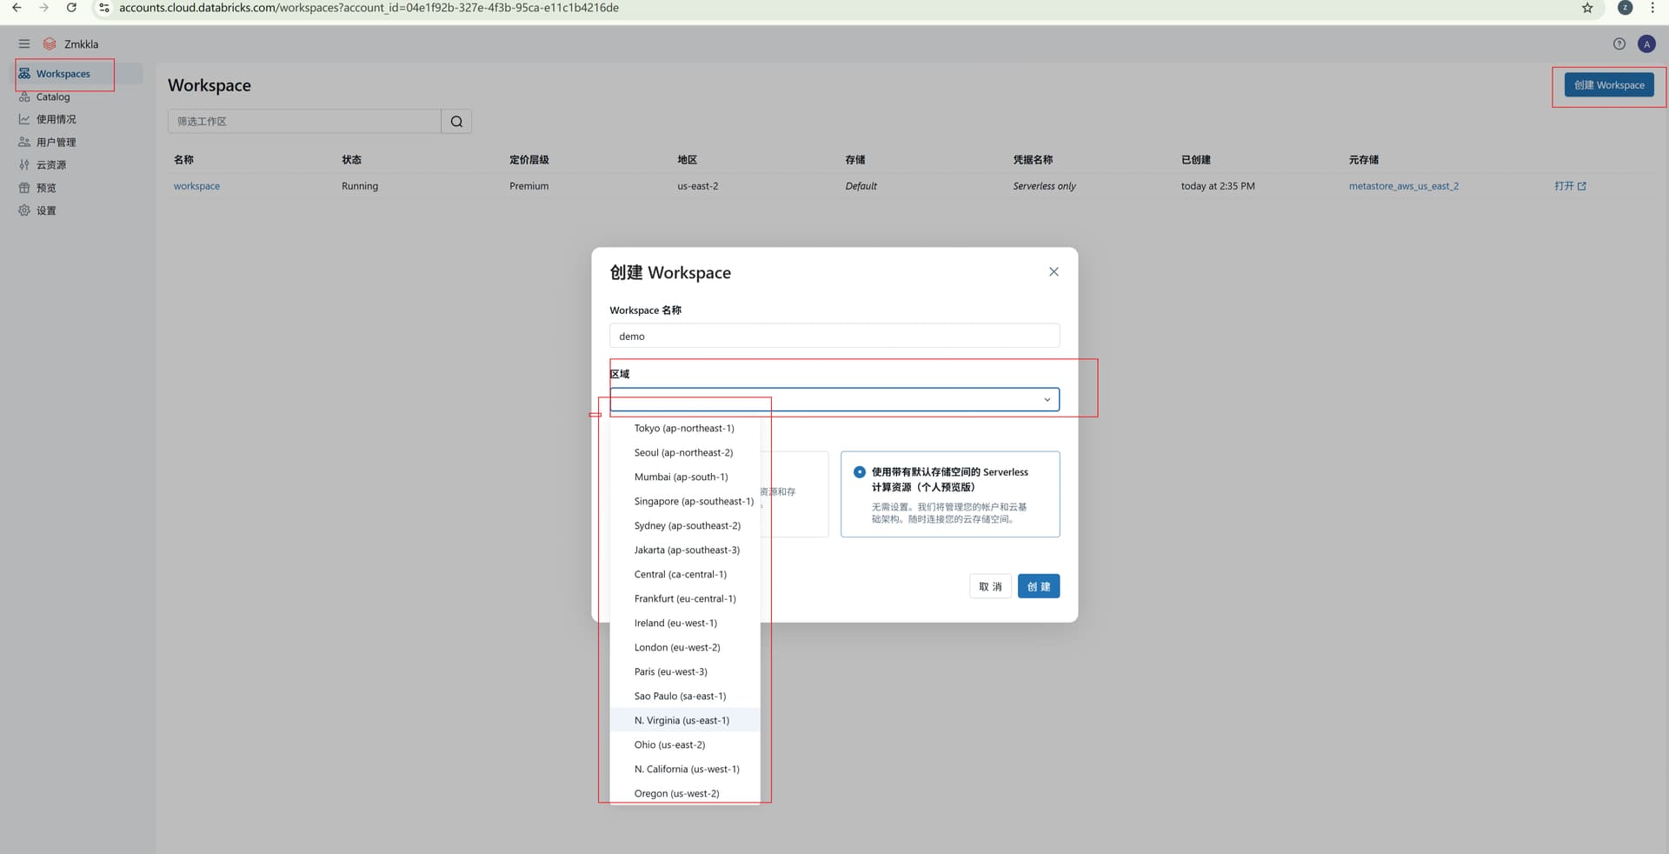
Task: Click the site information icon in the address bar
Action: [x=104, y=8]
